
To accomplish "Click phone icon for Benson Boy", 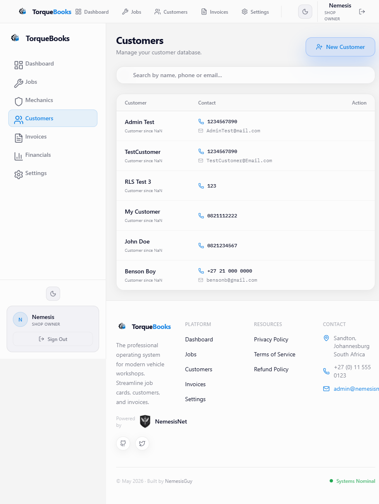I will coord(201,271).
